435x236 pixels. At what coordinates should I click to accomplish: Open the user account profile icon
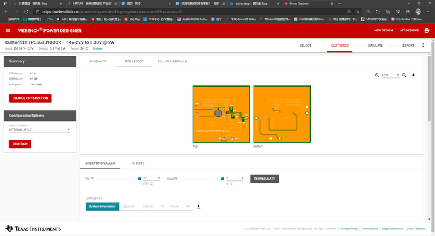(427, 31)
